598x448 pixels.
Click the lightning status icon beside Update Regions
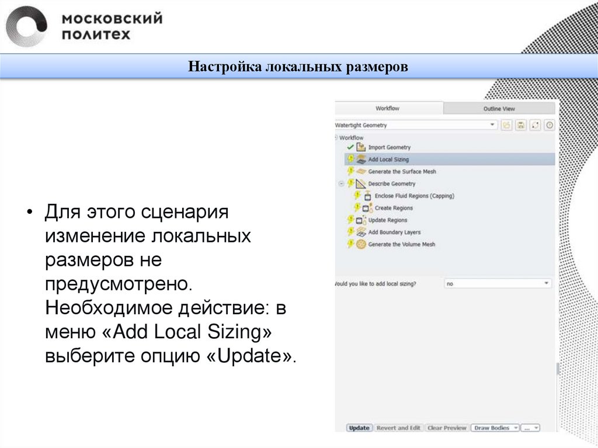[x=350, y=220]
